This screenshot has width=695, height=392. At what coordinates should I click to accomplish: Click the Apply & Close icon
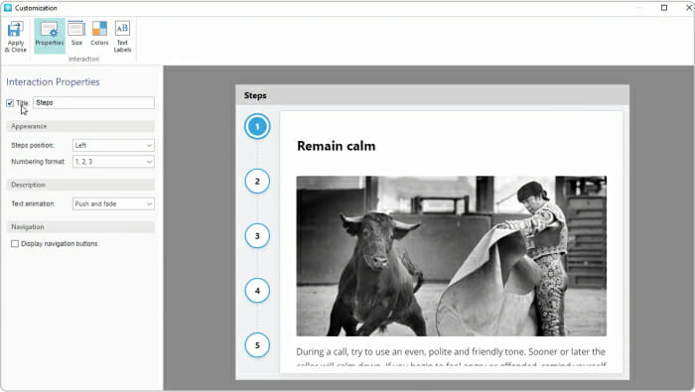pyautogui.click(x=16, y=37)
